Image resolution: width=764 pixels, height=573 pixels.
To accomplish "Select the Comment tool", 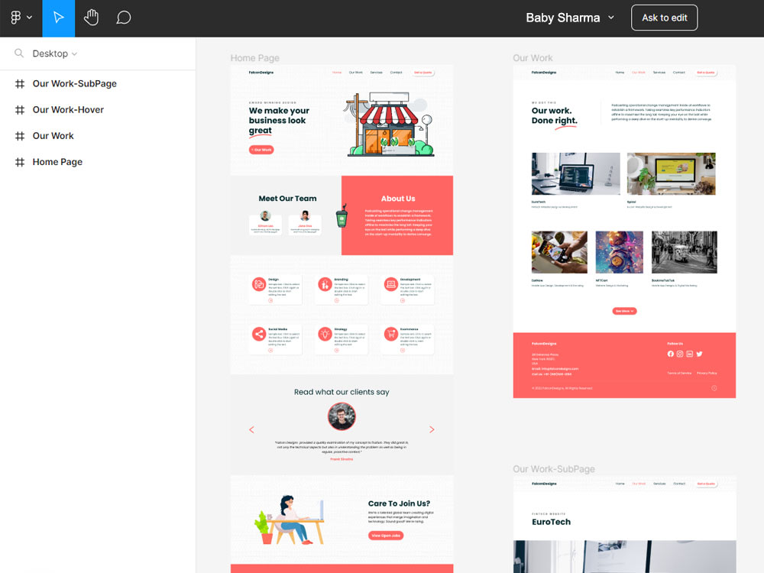I will click(123, 18).
